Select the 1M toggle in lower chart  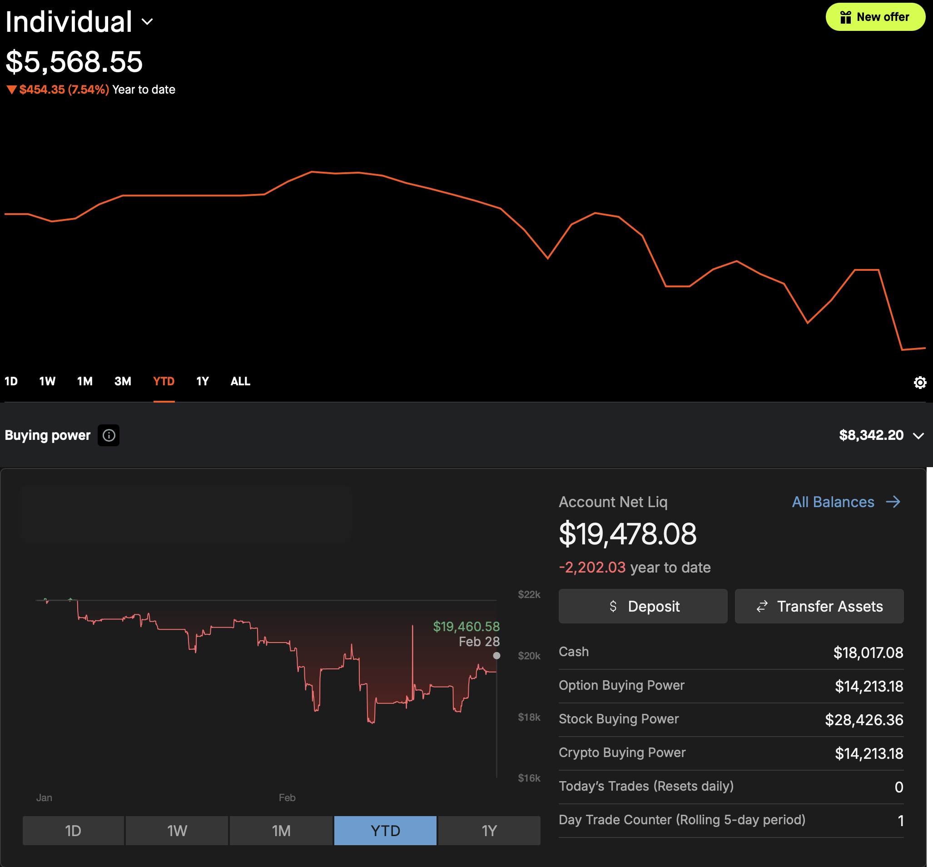click(281, 831)
